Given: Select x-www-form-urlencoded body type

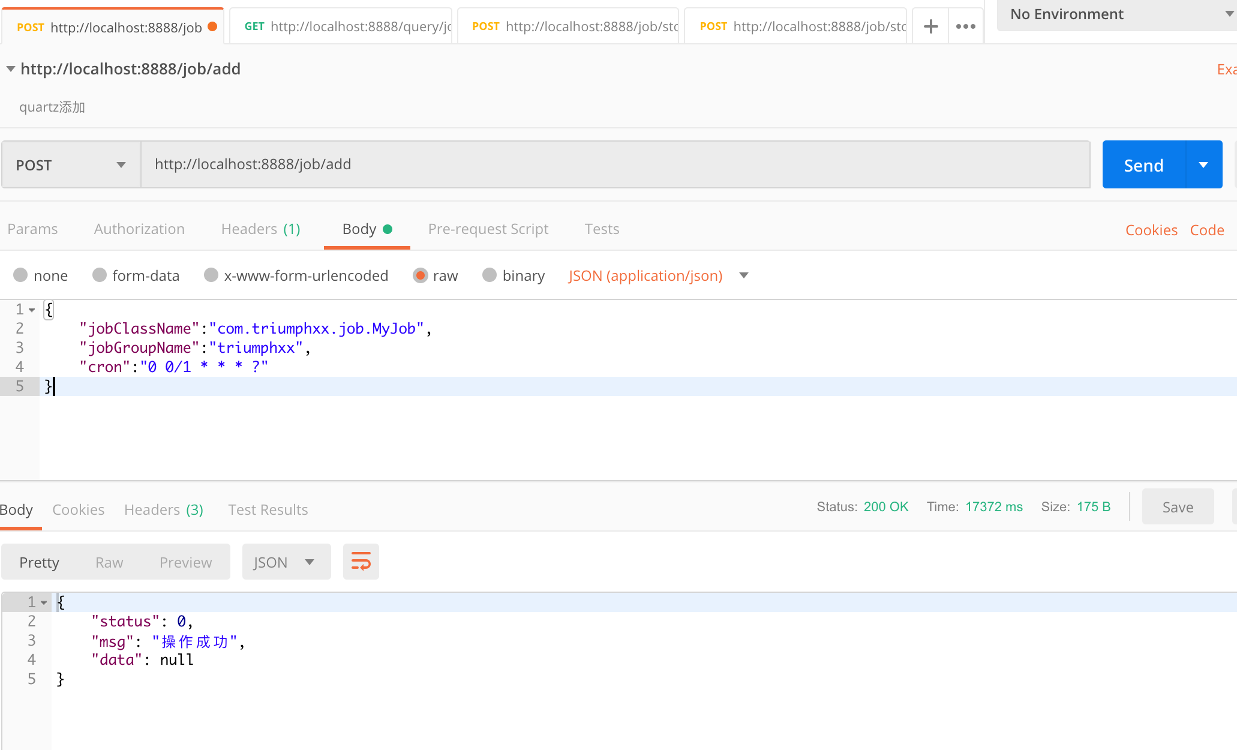Looking at the screenshot, I should point(296,275).
